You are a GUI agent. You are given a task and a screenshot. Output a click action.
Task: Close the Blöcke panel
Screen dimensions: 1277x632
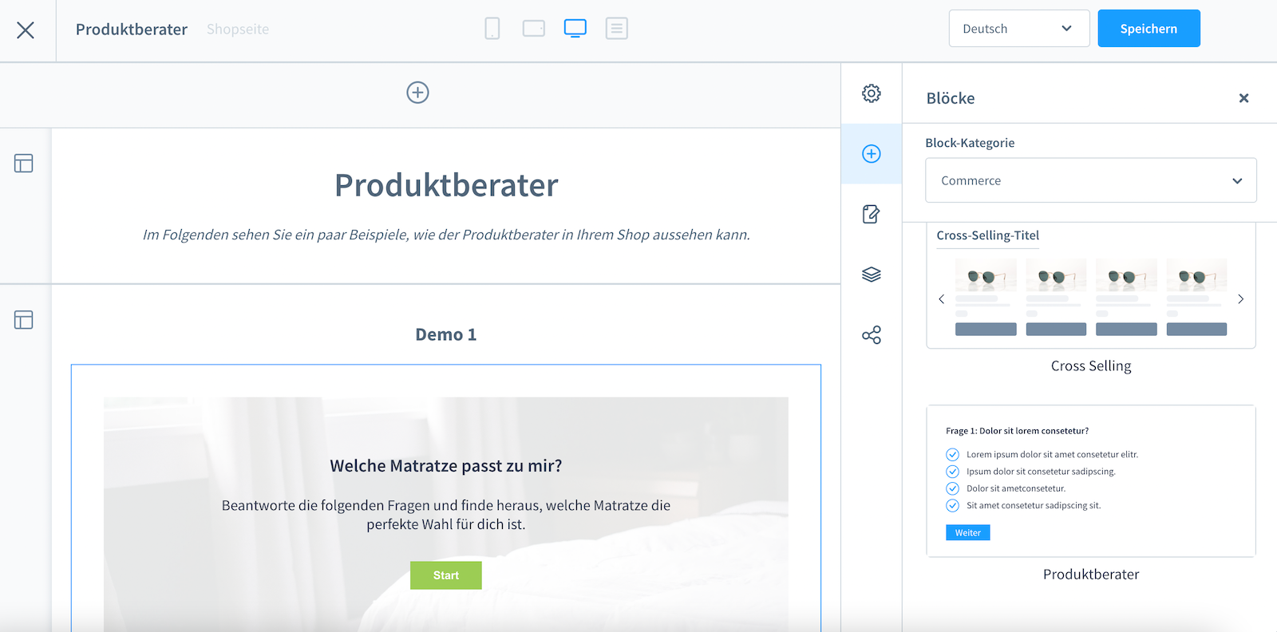[1243, 98]
